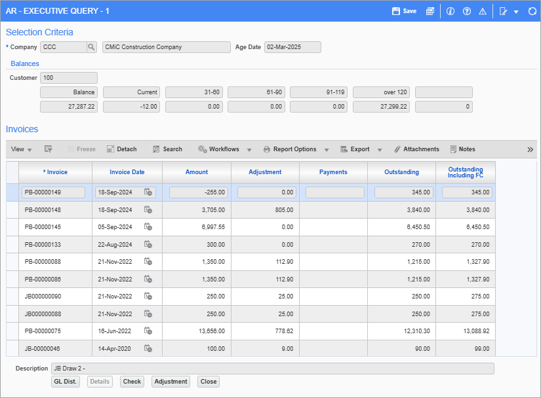This screenshot has width=541, height=398.
Task: Sort by the Invoice Date column header
Action: pyautogui.click(x=127, y=172)
